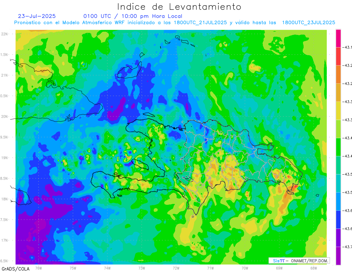Click the '21N' latitude label
Image resolution: width=352 pixels, height=272 pixels.
click(x=4, y=75)
